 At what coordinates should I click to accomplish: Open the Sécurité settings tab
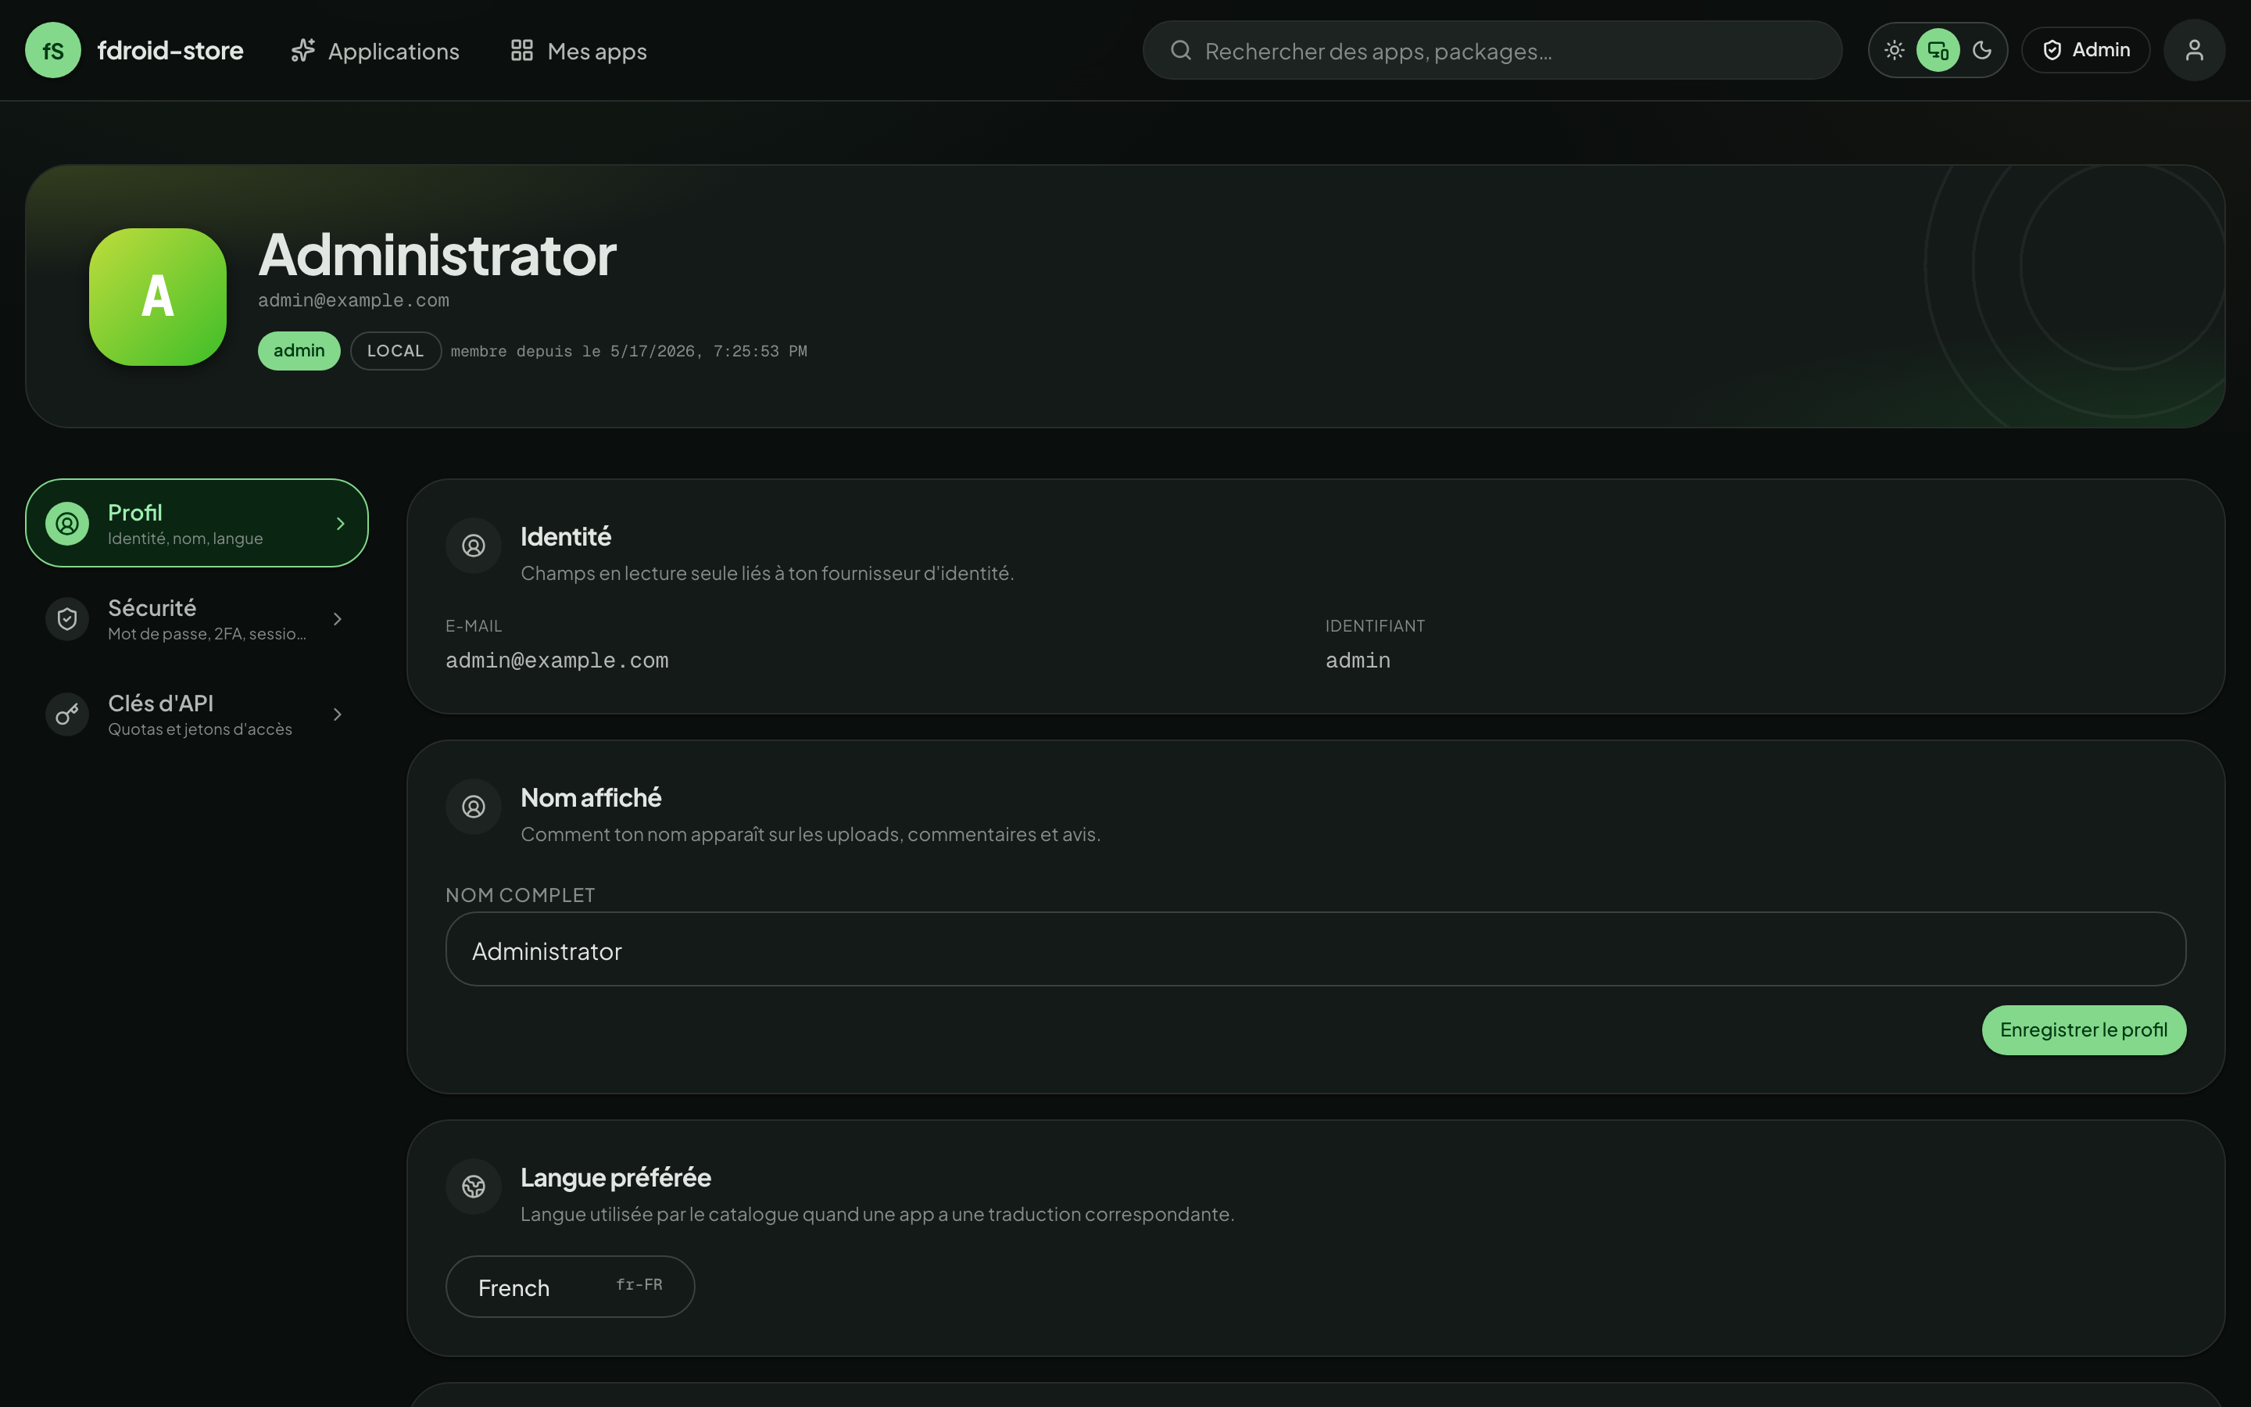197,619
